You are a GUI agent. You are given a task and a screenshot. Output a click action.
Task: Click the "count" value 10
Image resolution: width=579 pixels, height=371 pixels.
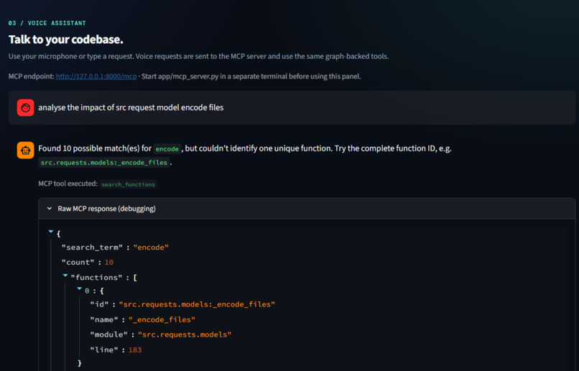click(x=109, y=262)
